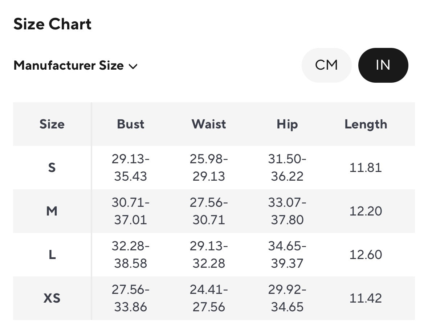428x324 pixels.
Task: Select the L size row label
Action: point(52,255)
